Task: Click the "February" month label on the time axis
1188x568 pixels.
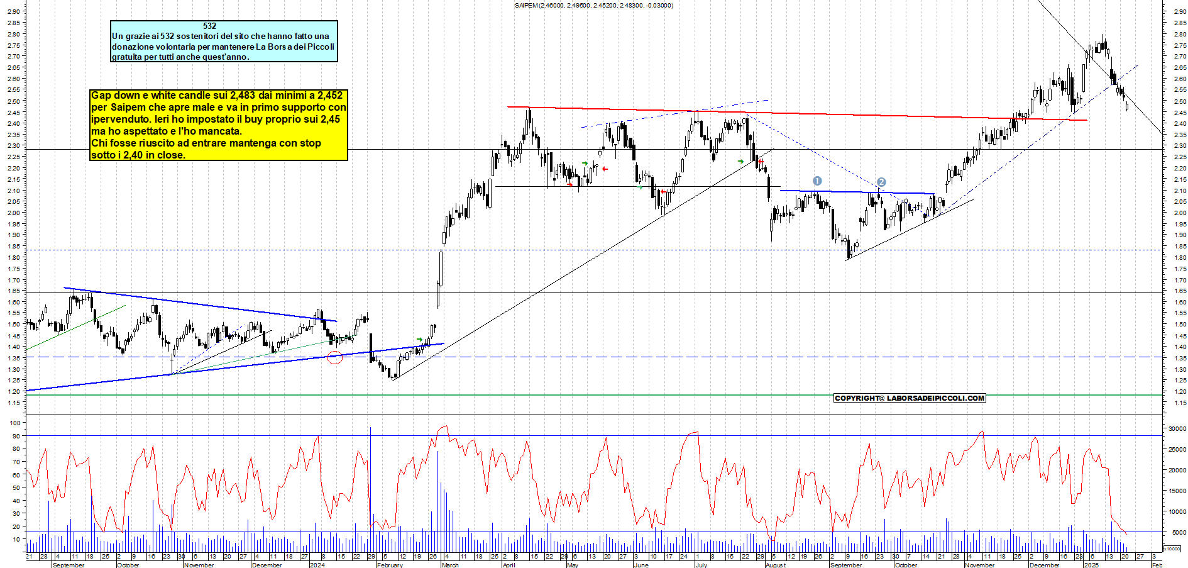Action: click(390, 565)
